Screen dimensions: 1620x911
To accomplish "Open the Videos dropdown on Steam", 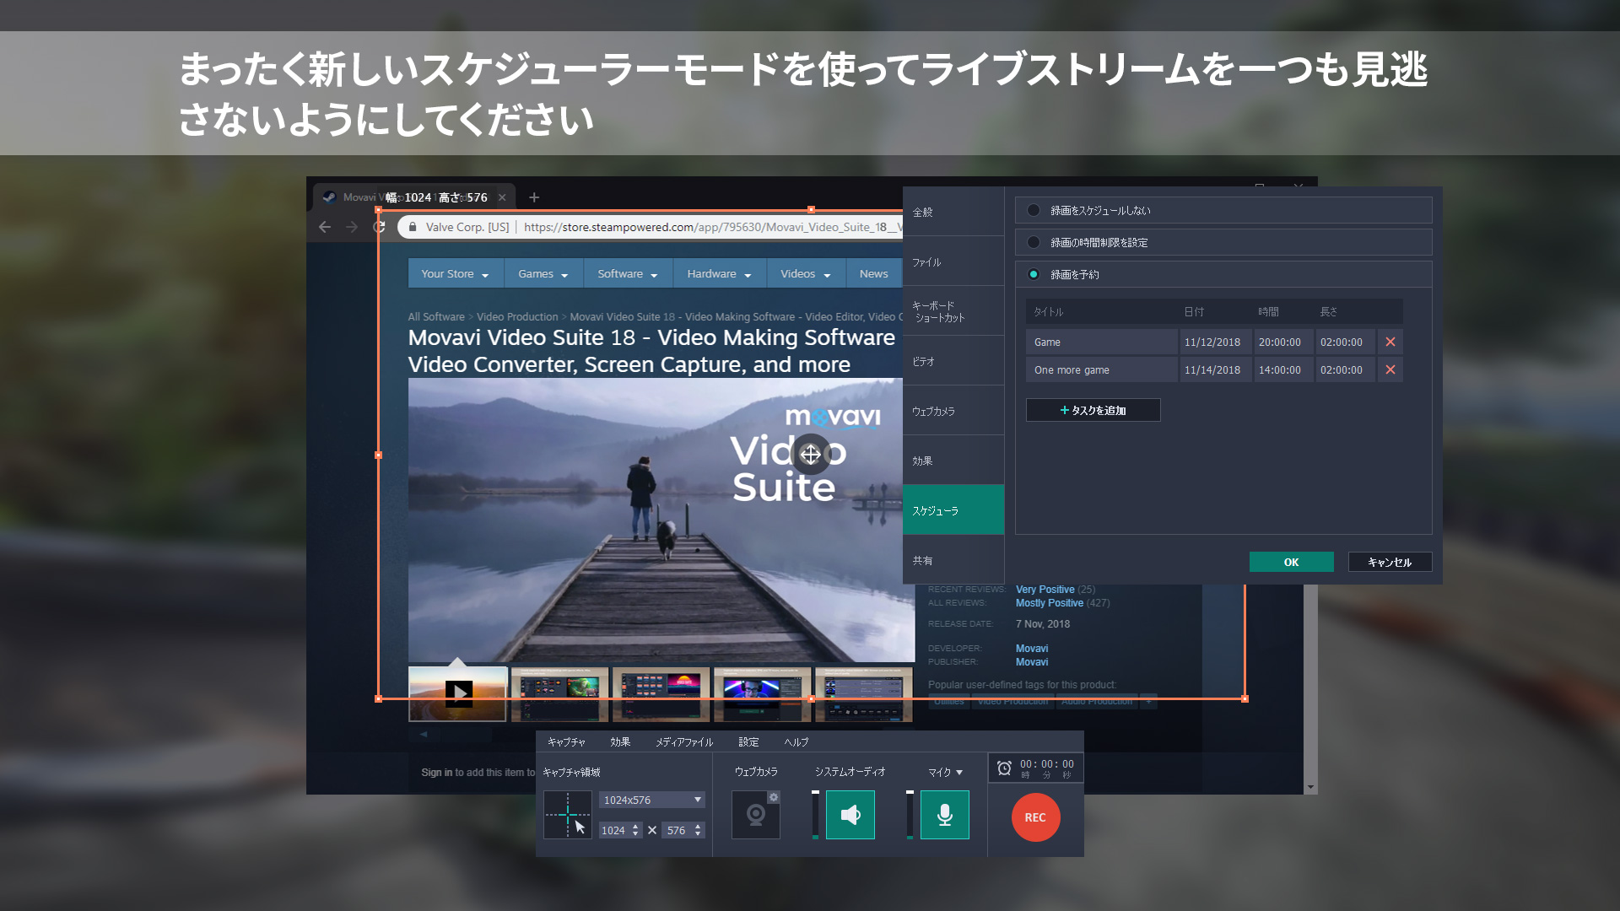I will coord(806,274).
